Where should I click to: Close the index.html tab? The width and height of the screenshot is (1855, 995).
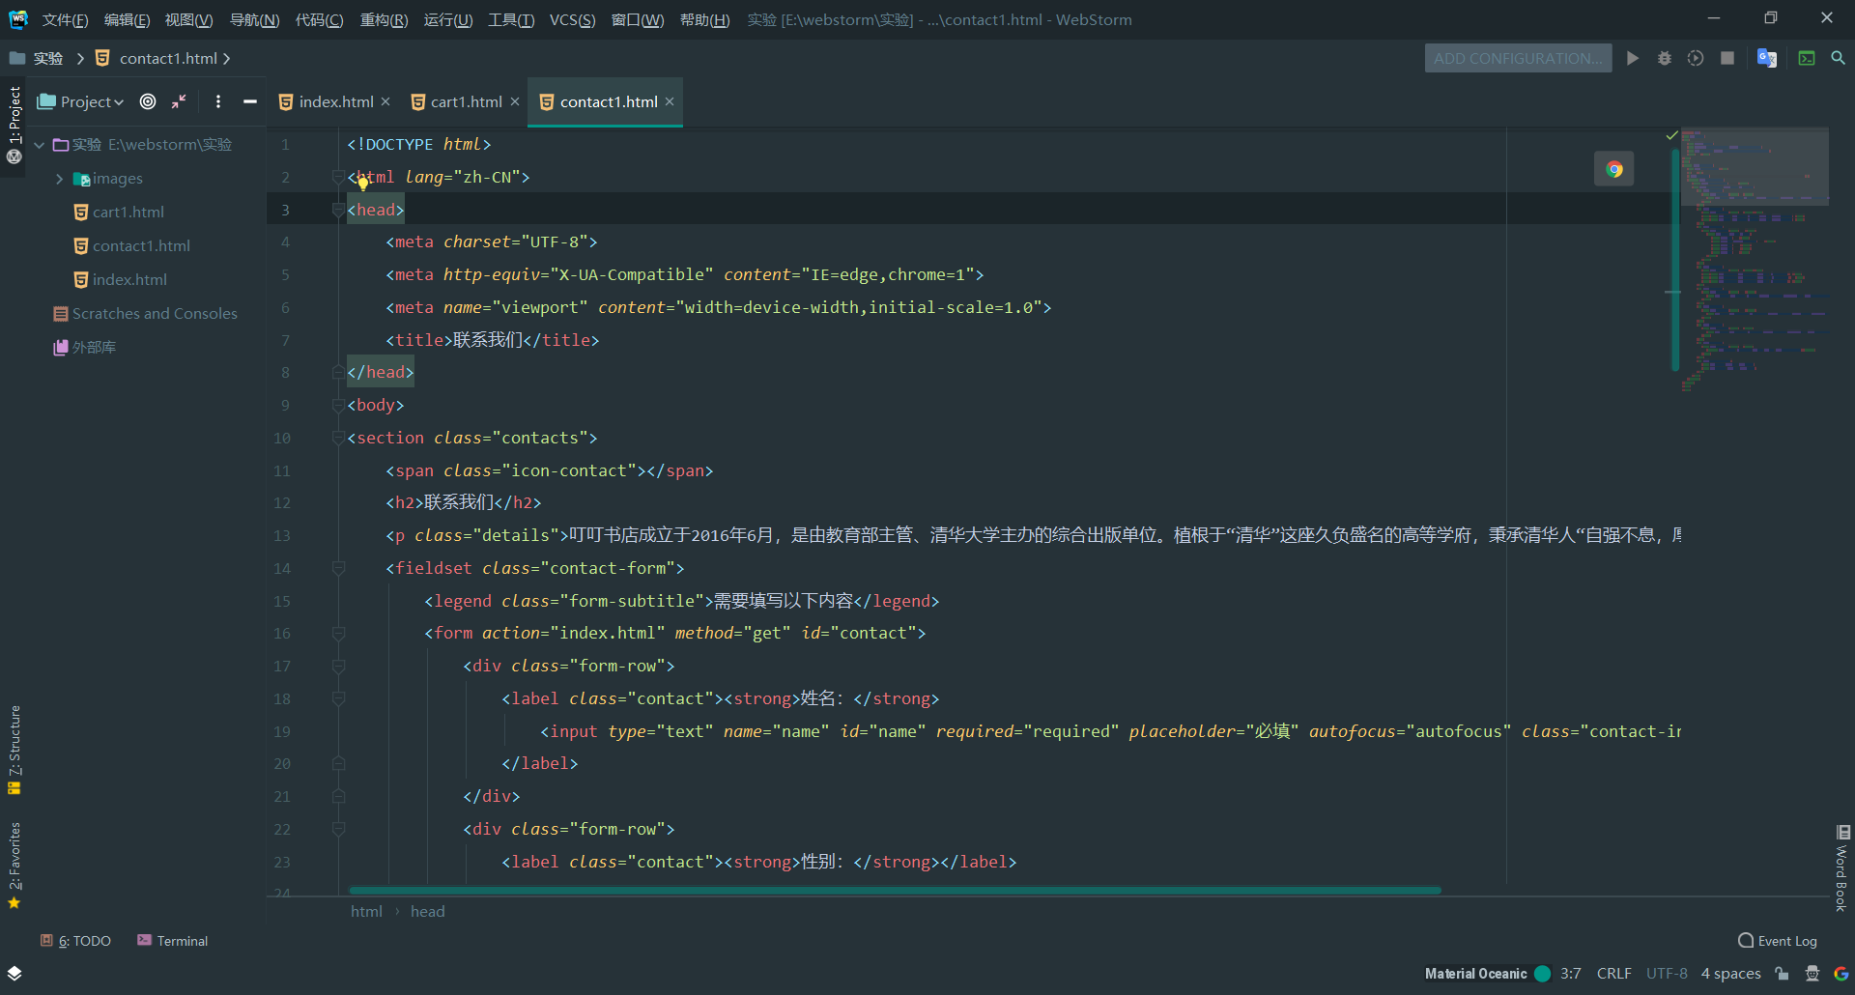click(x=385, y=101)
